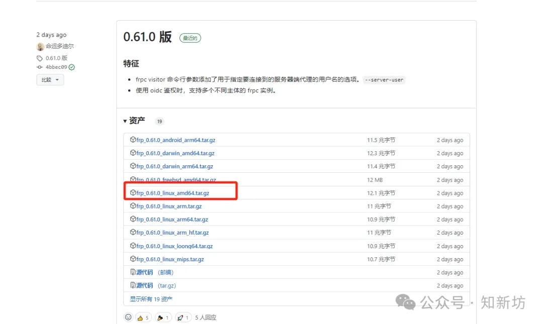Click package icon of linux_amd64 asset

(x=133, y=192)
